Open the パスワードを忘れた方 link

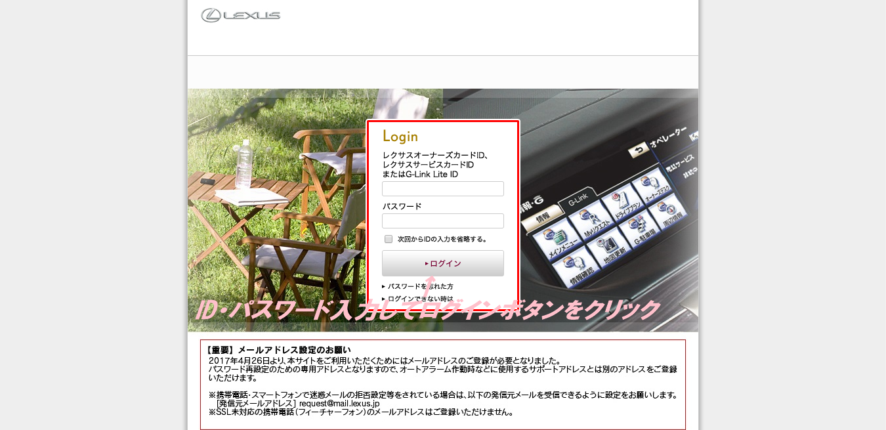click(421, 287)
